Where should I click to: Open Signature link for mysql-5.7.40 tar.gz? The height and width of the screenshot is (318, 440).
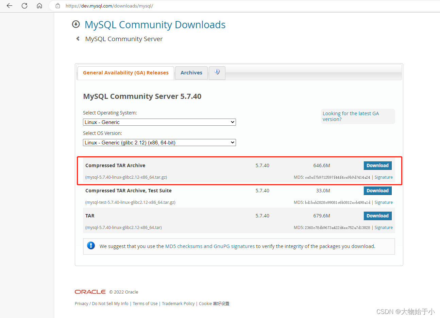[x=384, y=177]
